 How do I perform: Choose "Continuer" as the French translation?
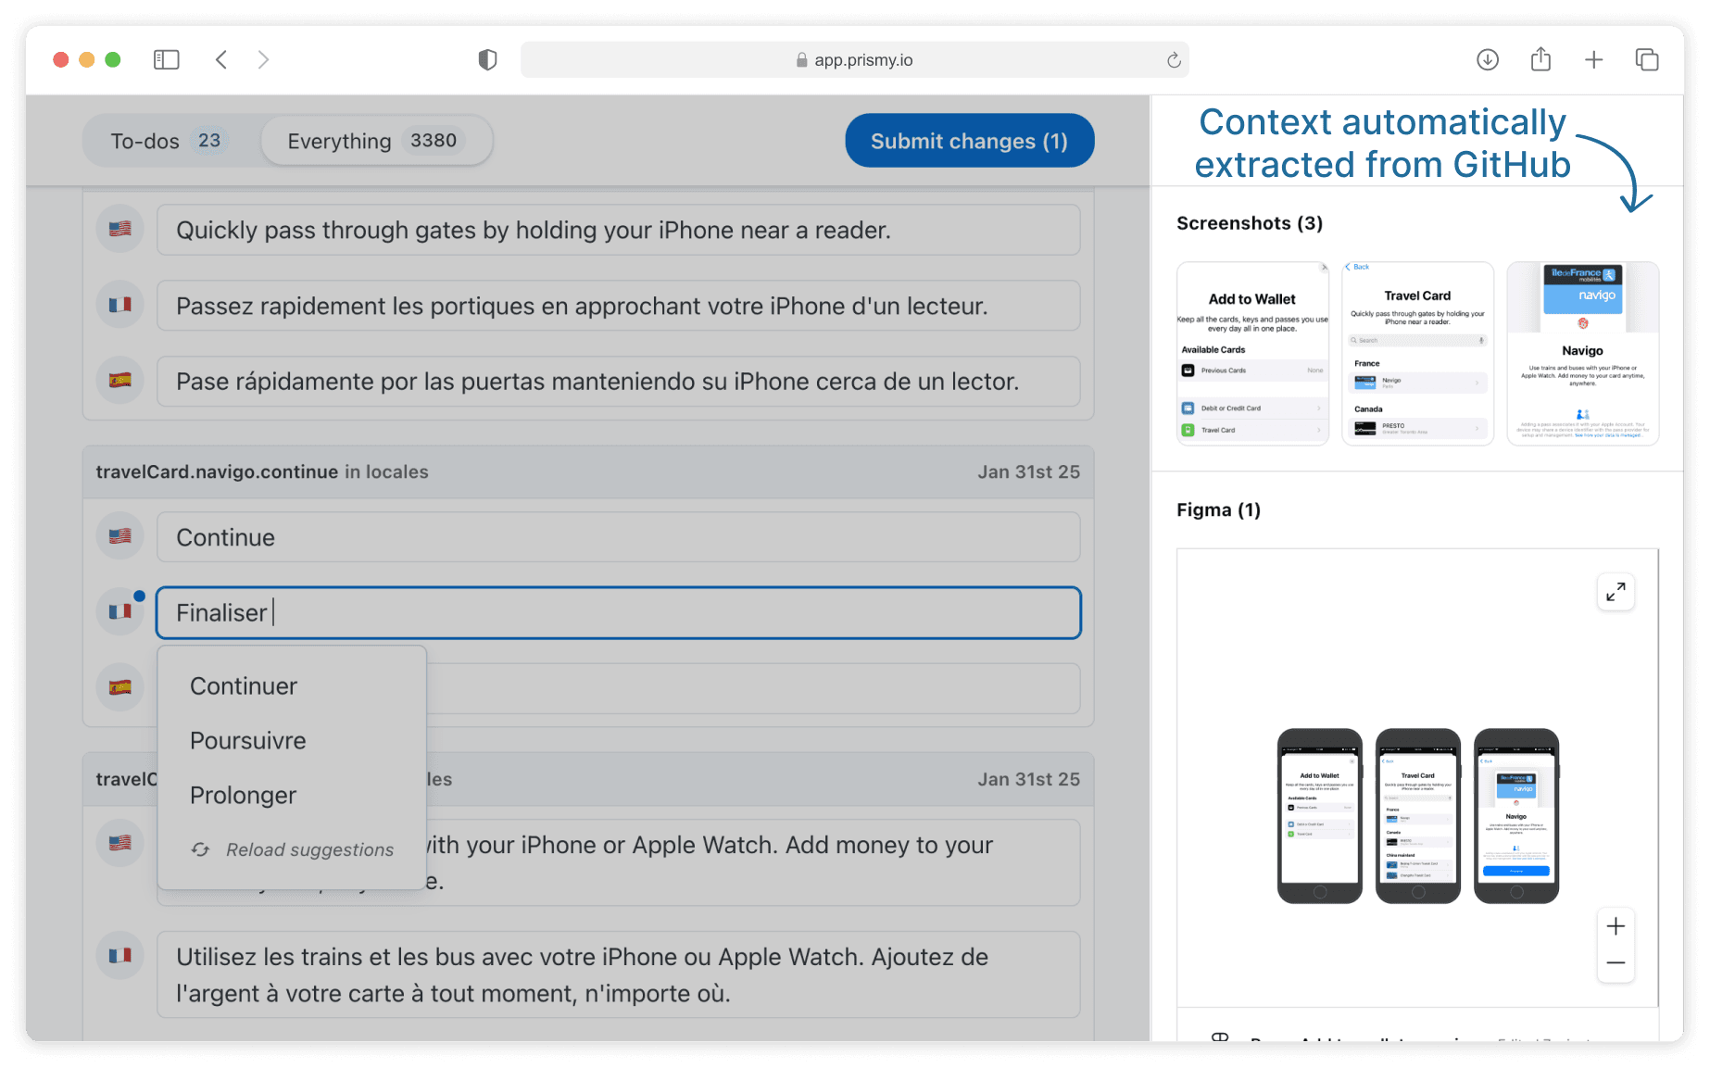(x=243, y=685)
